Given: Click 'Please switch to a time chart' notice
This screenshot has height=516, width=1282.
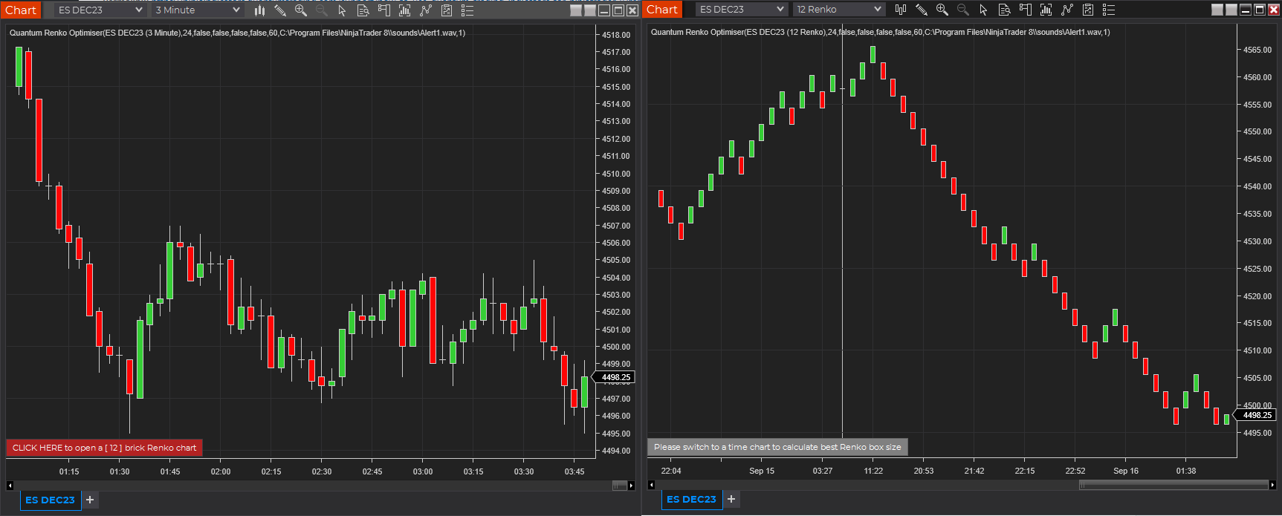Looking at the screenshot, I should [x=777, y=447].
